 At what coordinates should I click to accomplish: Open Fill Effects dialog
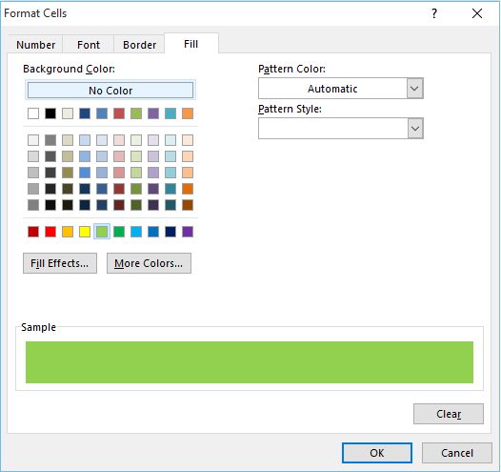[x=60, y=263]
